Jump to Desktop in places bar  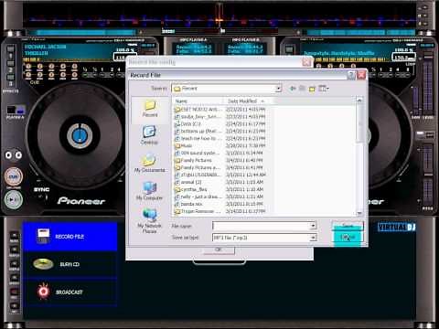[x=149, y=135]
